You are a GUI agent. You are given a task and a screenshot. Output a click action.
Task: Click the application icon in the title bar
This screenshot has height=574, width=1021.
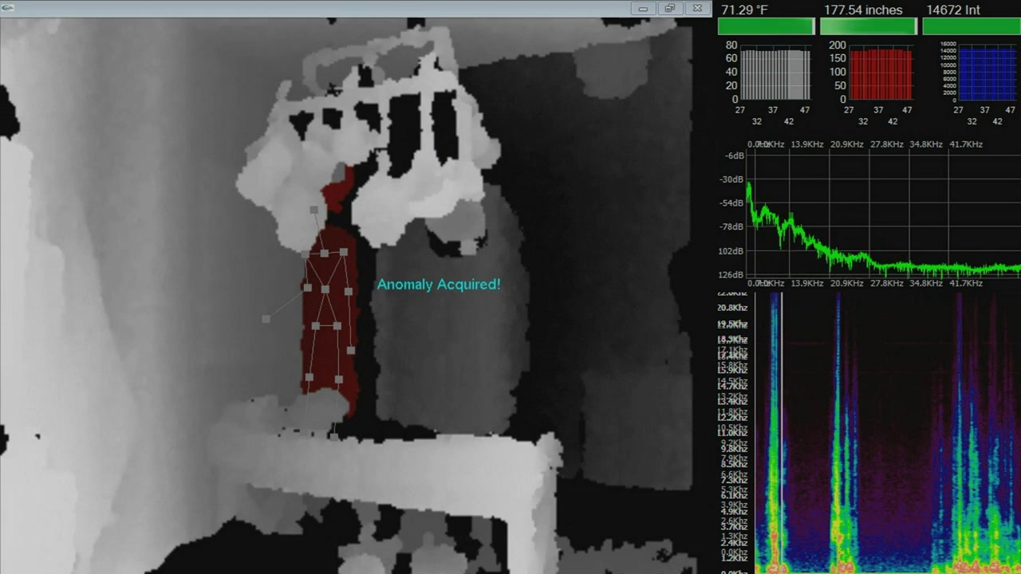(9, 9)
